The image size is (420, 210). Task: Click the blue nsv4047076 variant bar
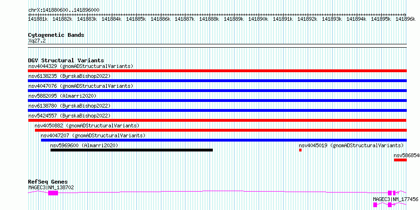pyautogui.click(x=217, y=91)
